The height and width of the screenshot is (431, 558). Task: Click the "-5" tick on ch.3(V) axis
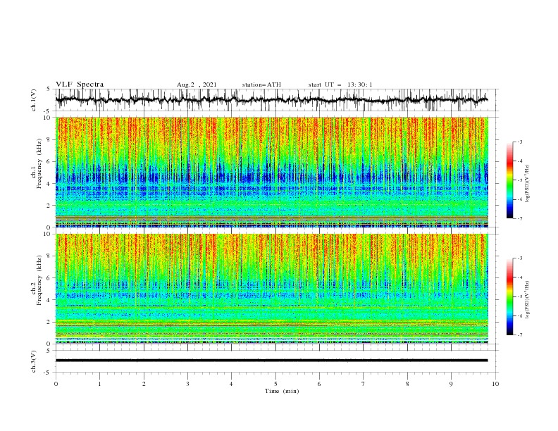pyautogui.click(x=48, y=373)
